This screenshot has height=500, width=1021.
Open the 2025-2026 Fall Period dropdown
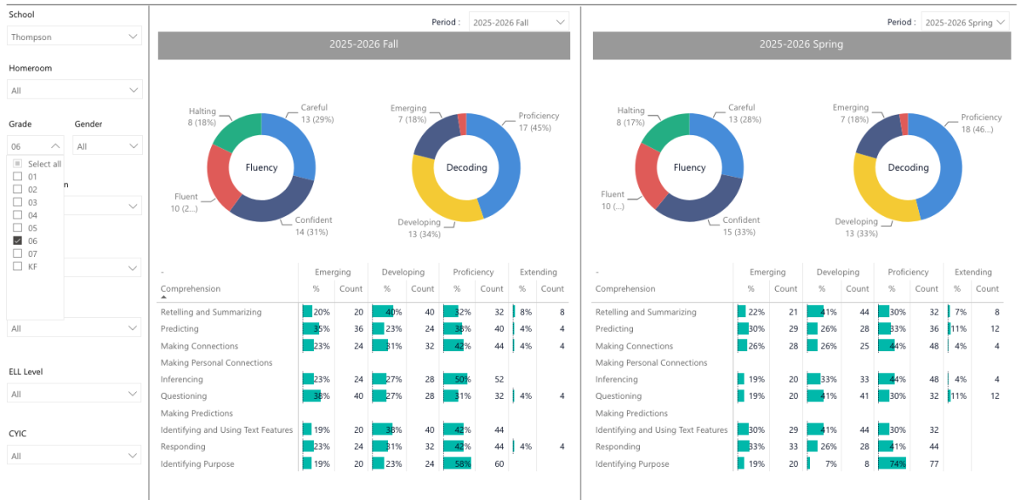click(x=519, y=22)
